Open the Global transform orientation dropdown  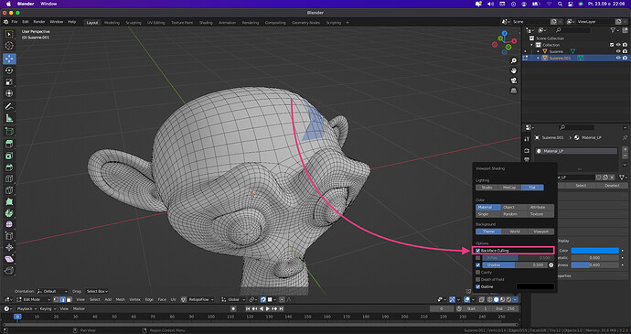[234, 300]
